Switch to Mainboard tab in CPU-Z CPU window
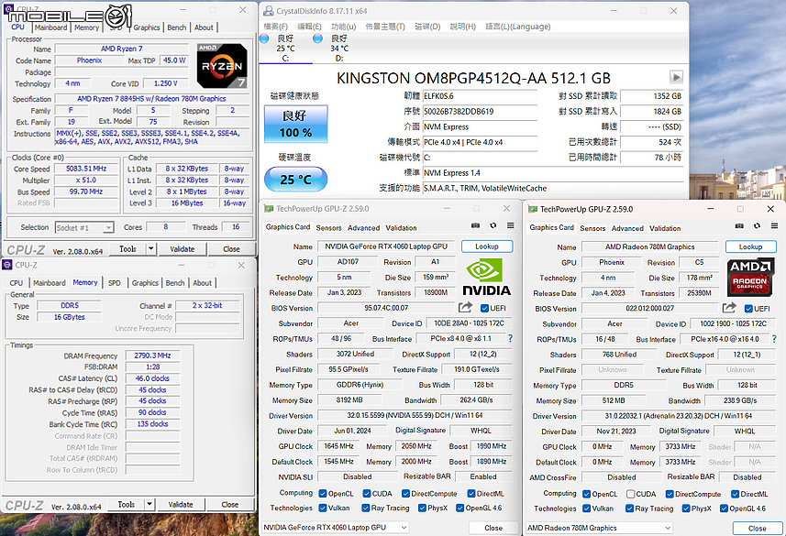 (50, 27)
